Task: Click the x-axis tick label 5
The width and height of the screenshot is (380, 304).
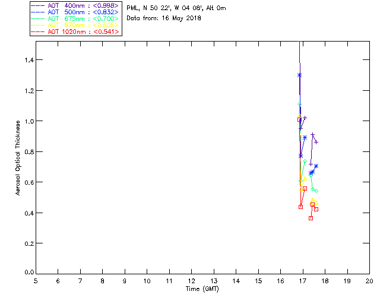Action: click(x=36, y=281)
